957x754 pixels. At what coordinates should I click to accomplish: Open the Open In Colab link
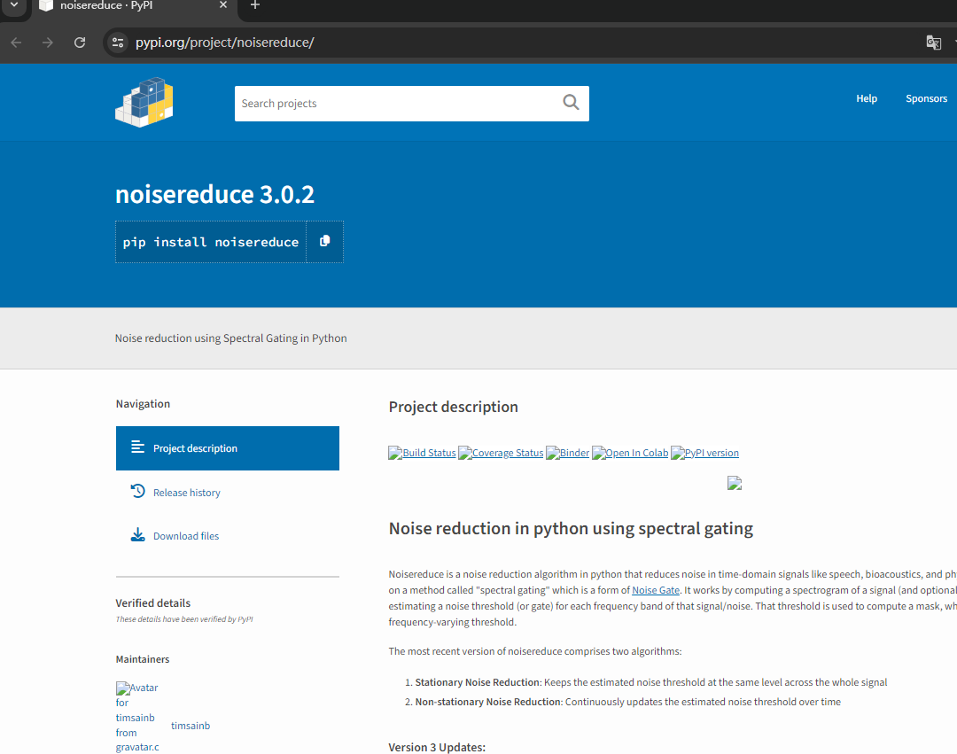[630, 453]
